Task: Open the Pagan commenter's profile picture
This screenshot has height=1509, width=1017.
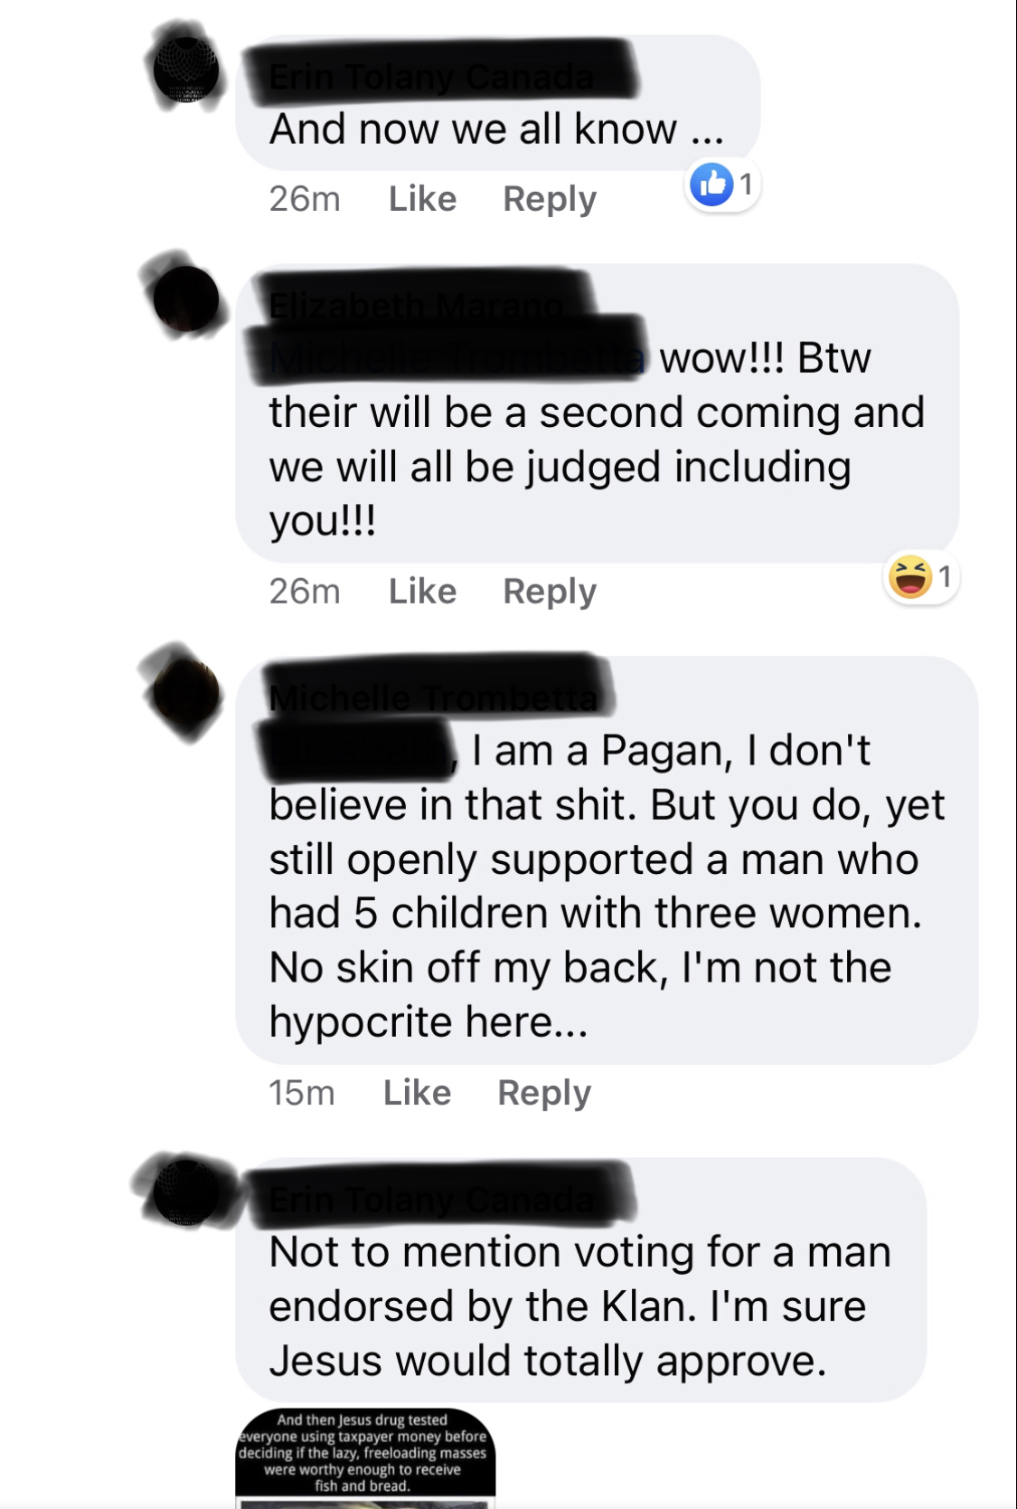Action: coord(186,692)
